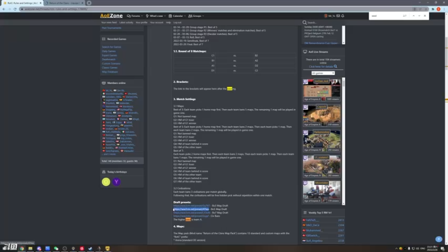Focus the Search input field
This screenshot has height=252, width=448.
point(324,22)
